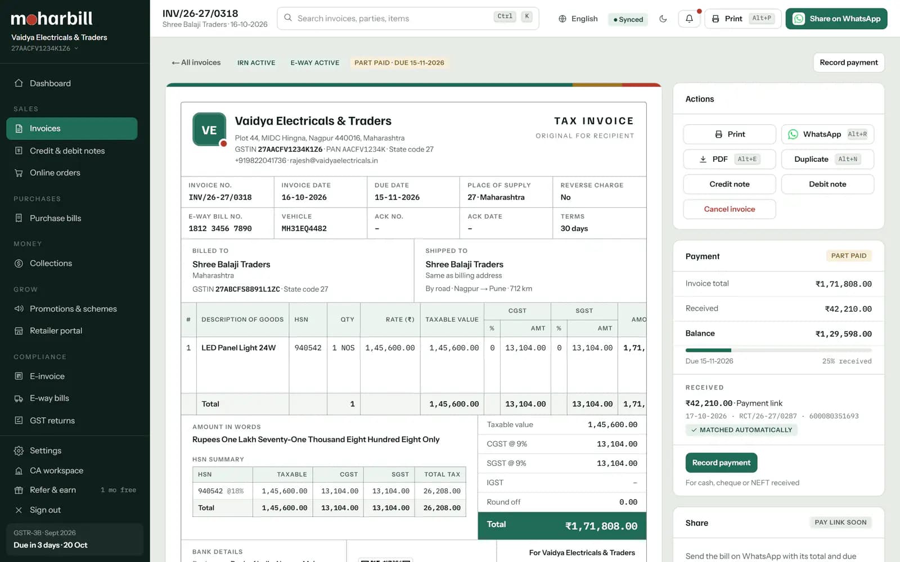Open the notifications bell

tap(689, 19)
